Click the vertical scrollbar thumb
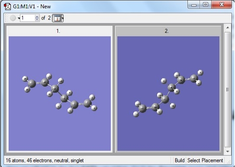 (228, 90)
